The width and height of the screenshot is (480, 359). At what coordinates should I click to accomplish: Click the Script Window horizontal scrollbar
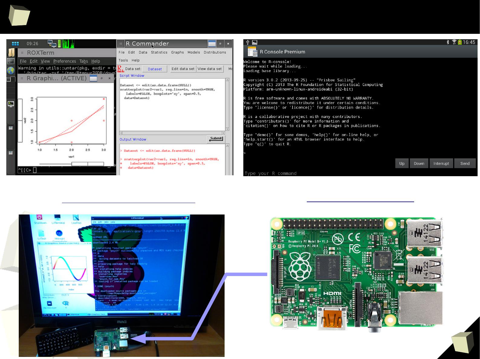coord(172,133)
